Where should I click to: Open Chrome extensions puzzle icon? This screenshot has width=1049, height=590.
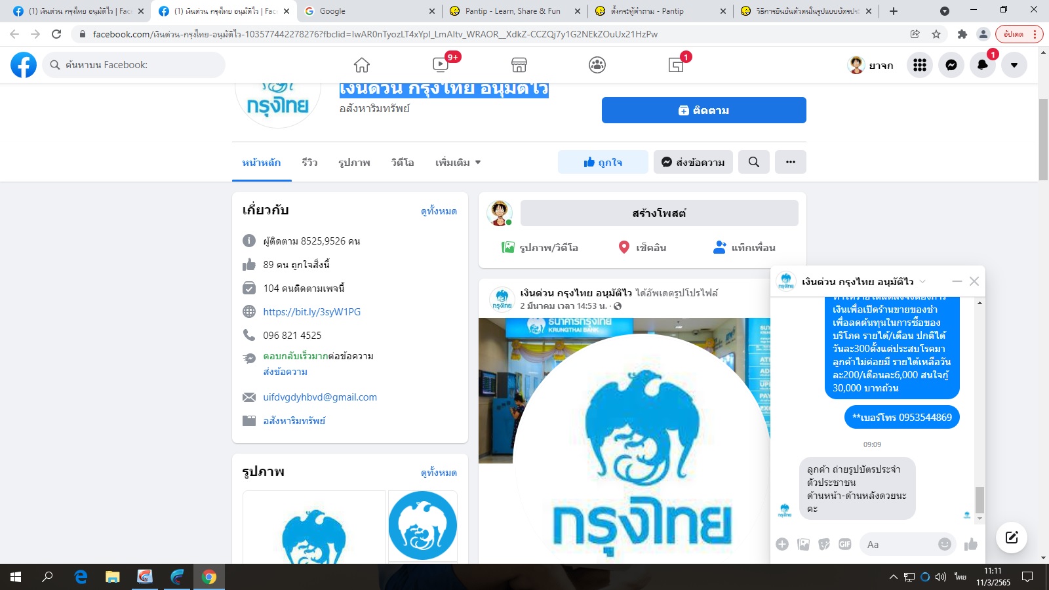pos(962,34)
